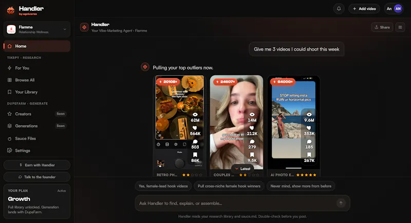
Task: Click the bottle icon beside Sauce Files
Action: click(x=10, y=138)
